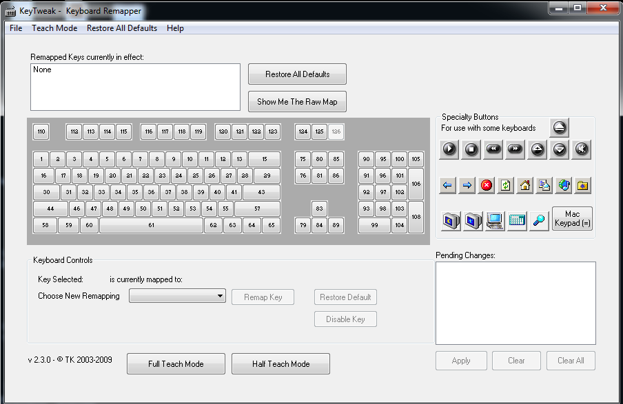The width and height of the screenshot is (623, 404).
Task: Select keyboard key 43
Action: coord(261,192)
